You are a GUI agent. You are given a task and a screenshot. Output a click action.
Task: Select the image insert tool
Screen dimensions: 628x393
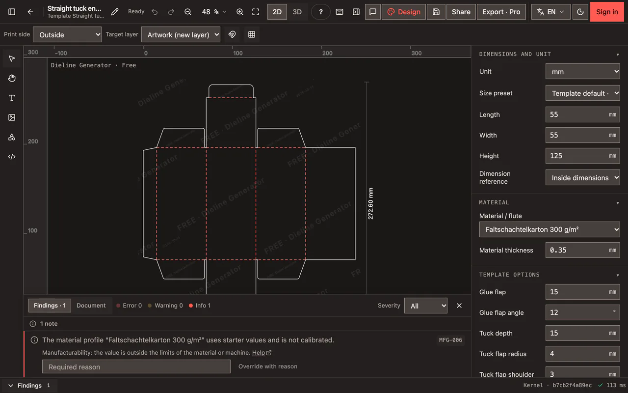click(x=12, y=117)
